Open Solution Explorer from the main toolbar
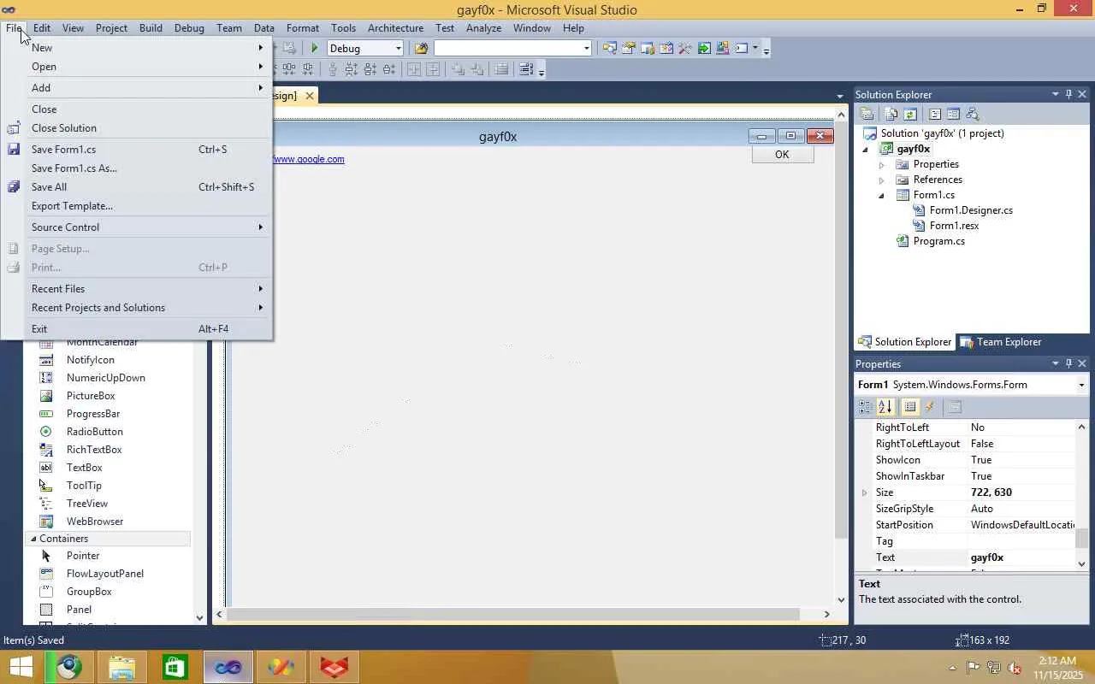This screenshot has width=1095, height=684. (610, 49)
